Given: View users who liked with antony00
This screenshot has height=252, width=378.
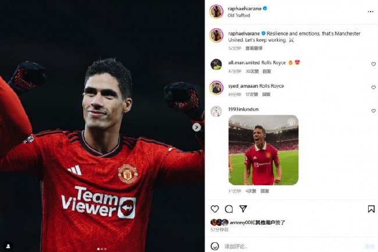Looking at the screenshot, I should (x=257, y=222).
